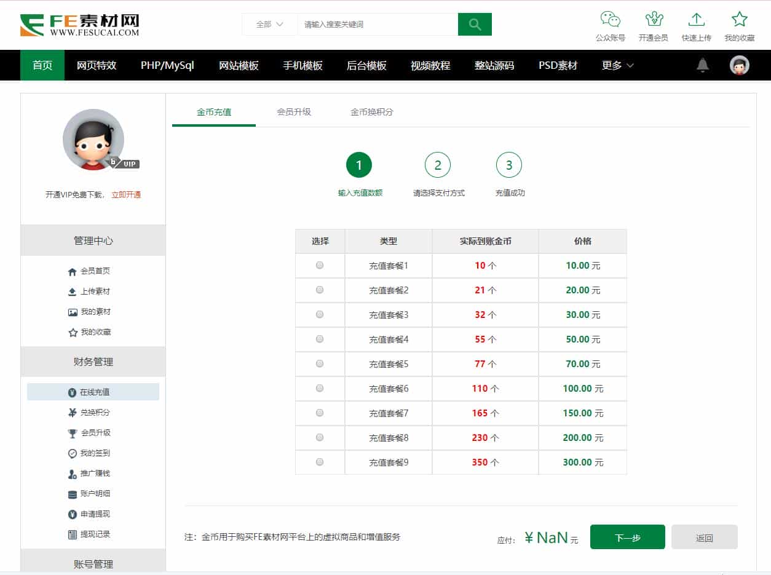The height and width of the screenshot is (575, 771).
Task: Click the checkmark icon beside 我的签到
Action: [73, 453]
